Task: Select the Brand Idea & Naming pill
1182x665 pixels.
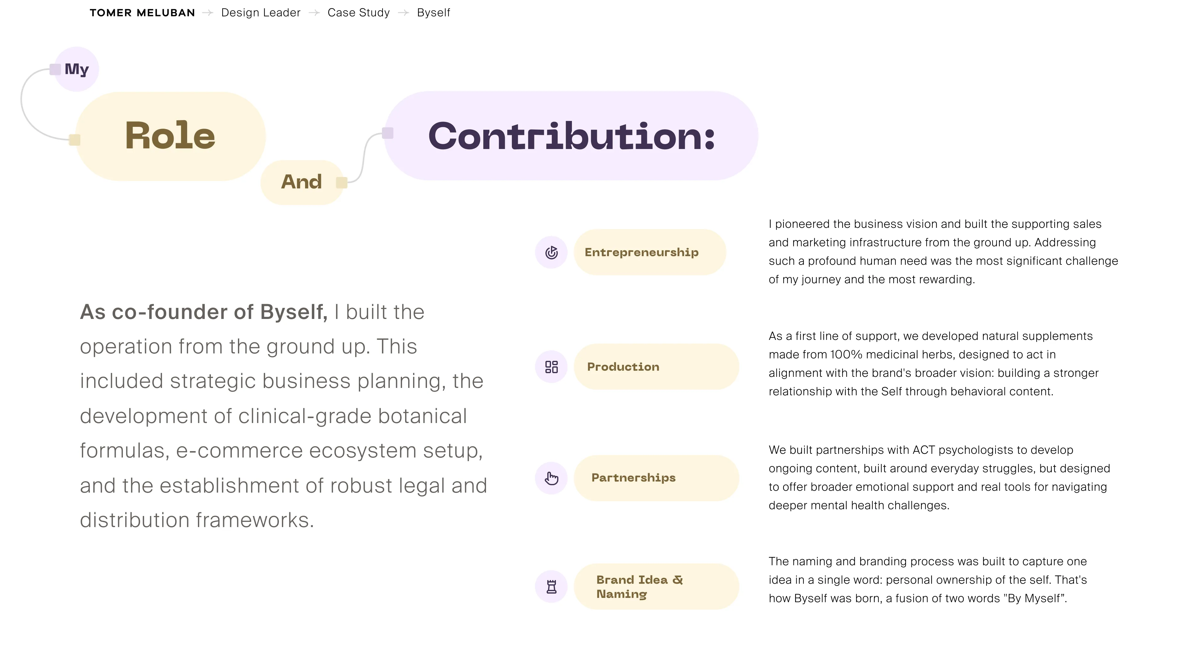Action: [x=656, y=586]
